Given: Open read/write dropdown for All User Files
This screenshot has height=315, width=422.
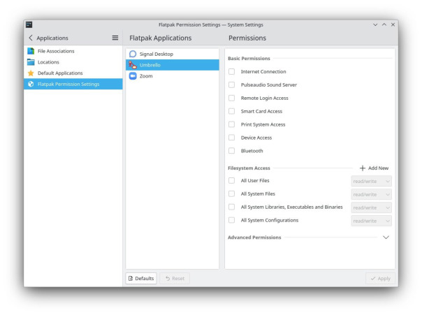Looking at the screenshot, I should tap(372, 181).
